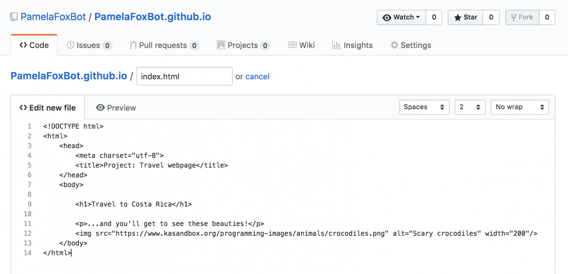Viewport: 568px width, 274px height.
Task: Click the Settings gear icon
Action: click(x=394, y=45)
